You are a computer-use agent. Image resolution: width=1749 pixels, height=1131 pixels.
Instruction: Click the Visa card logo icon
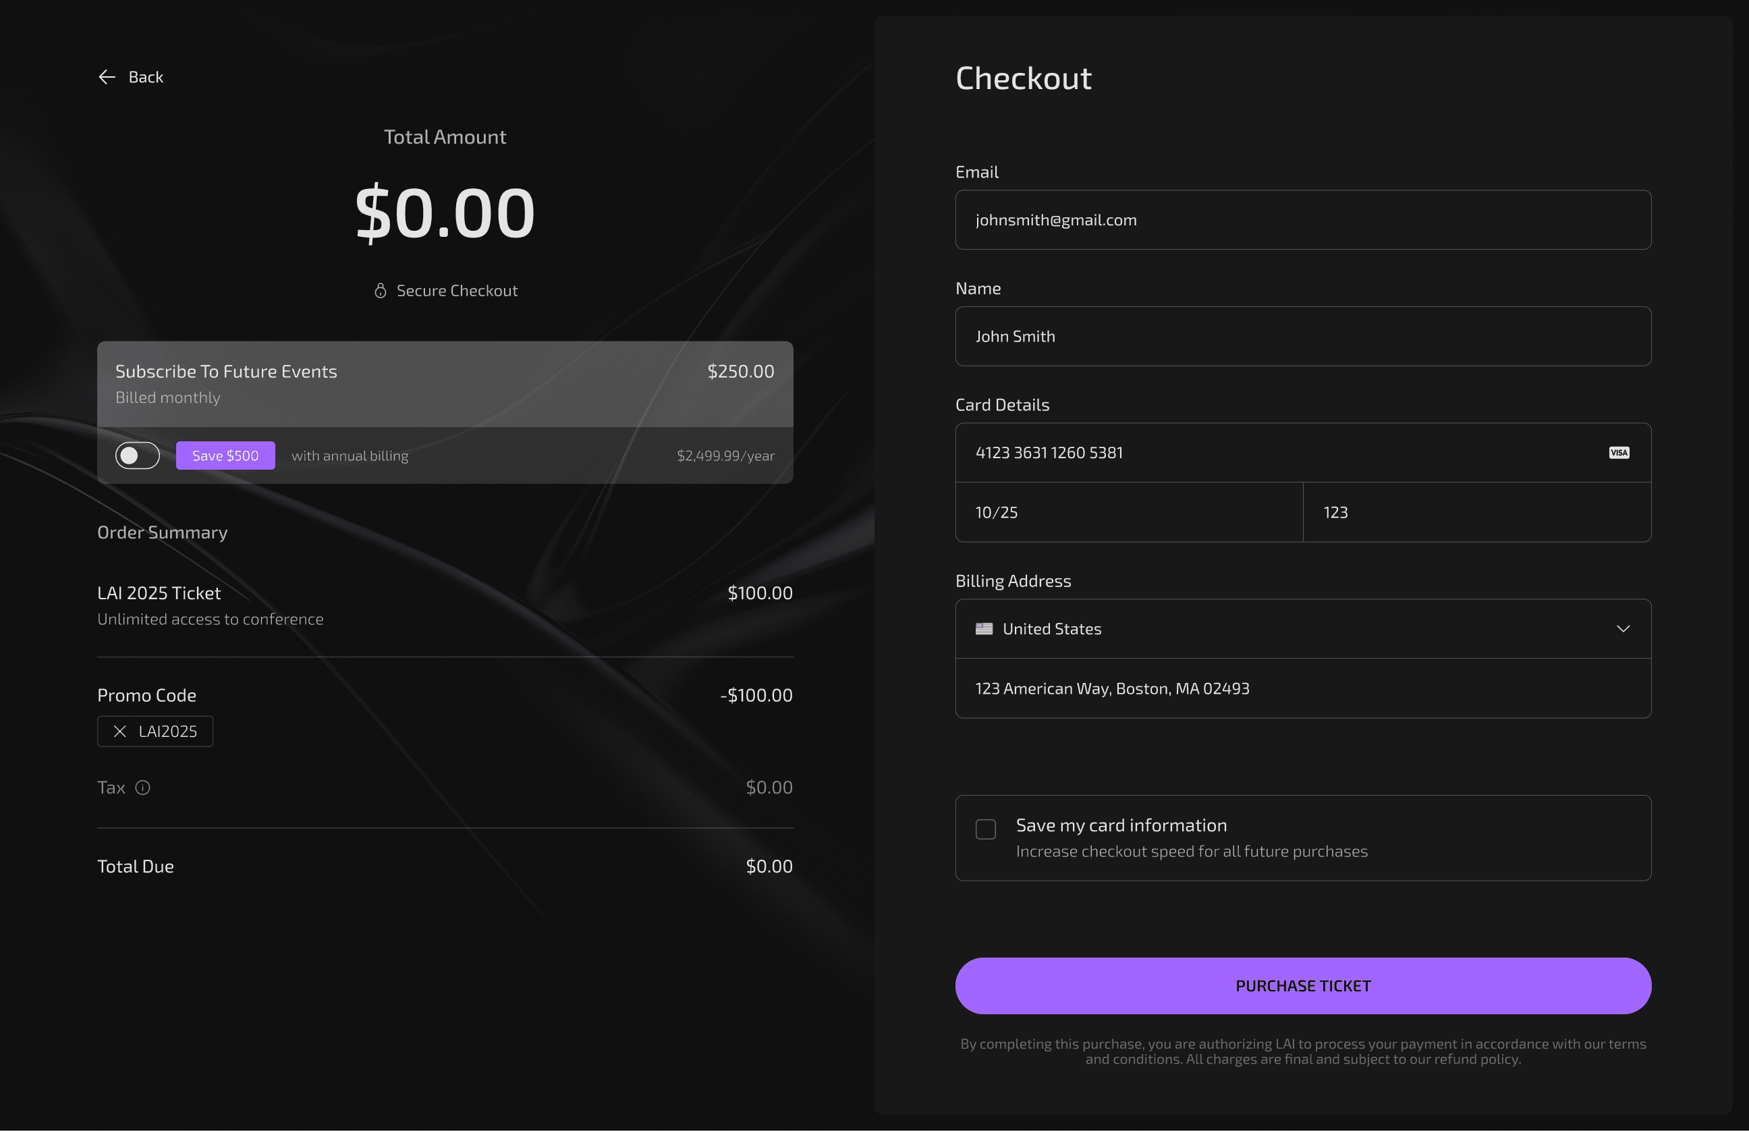[x=1618, y=452]
